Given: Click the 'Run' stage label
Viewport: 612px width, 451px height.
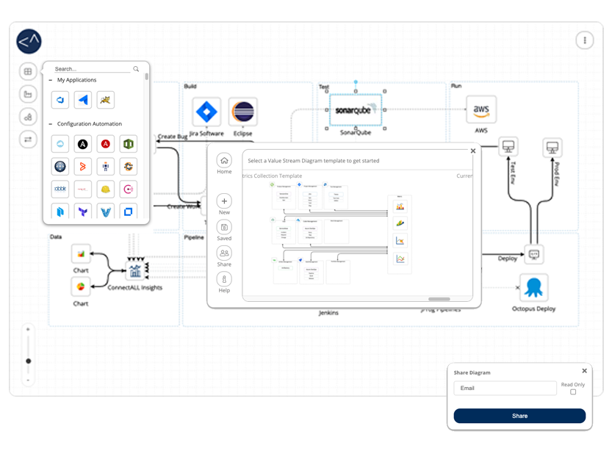Looking at the screenshot, I should 456,86.
